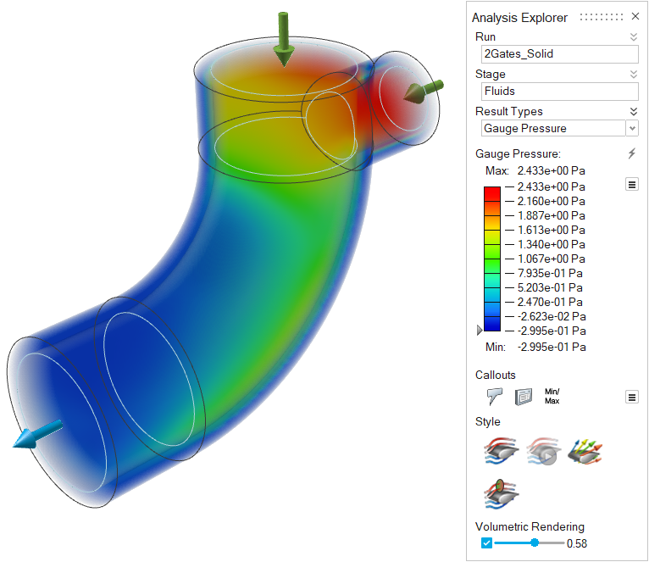Image resolution: width=649 pixels, height=562 pixels.
Task: Click the red band on color legend
Action: (491, 194)
